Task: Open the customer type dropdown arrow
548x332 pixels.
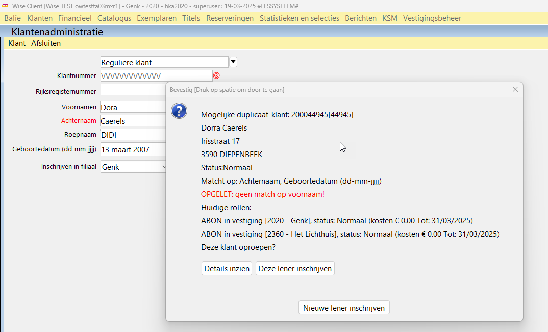Action: (233, 62)
